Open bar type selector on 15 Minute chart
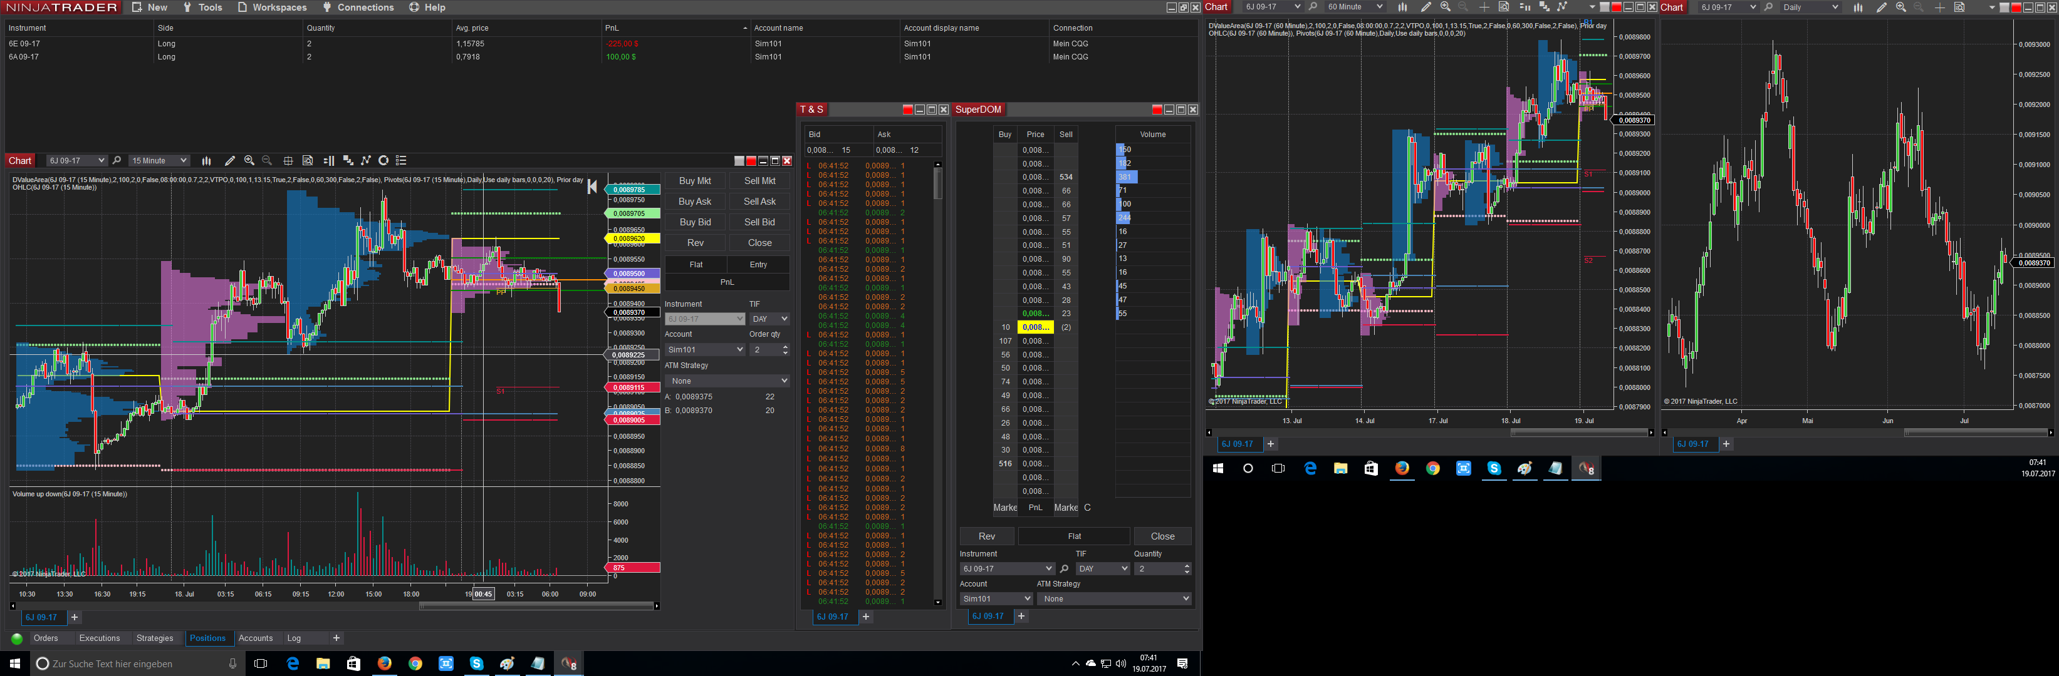Image resolution: width=2059 pixels, height=676 pixels. pyautogui.click(x=206, y=160)
